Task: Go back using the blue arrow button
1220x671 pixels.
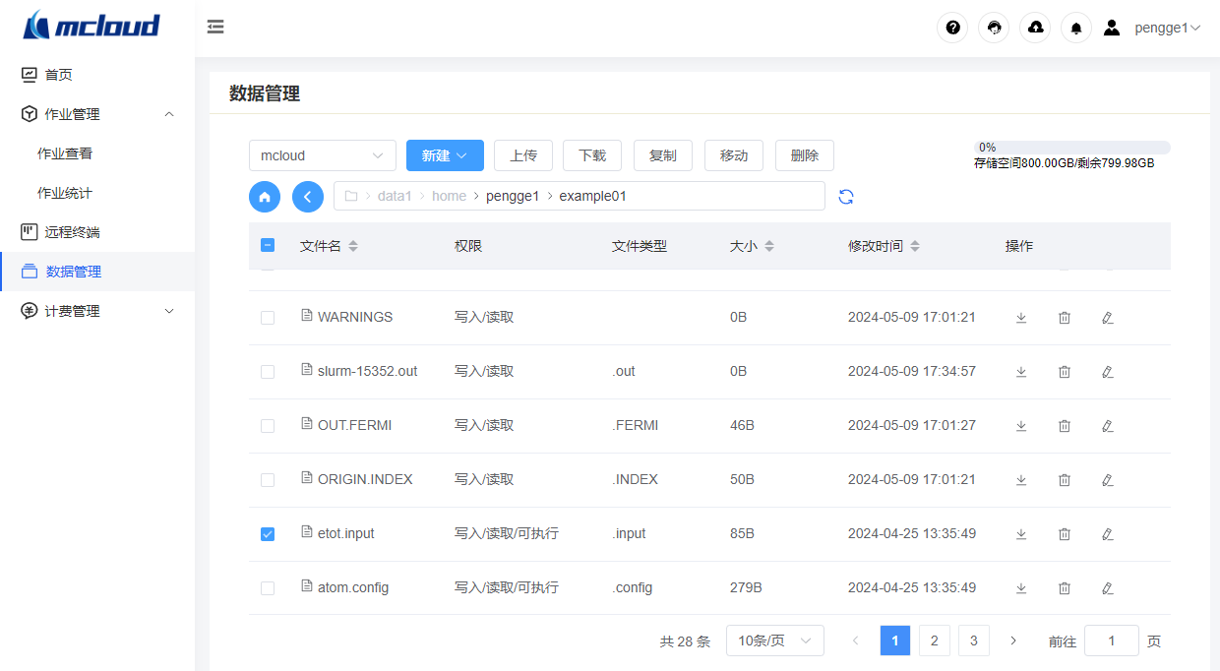Action: 308,197
